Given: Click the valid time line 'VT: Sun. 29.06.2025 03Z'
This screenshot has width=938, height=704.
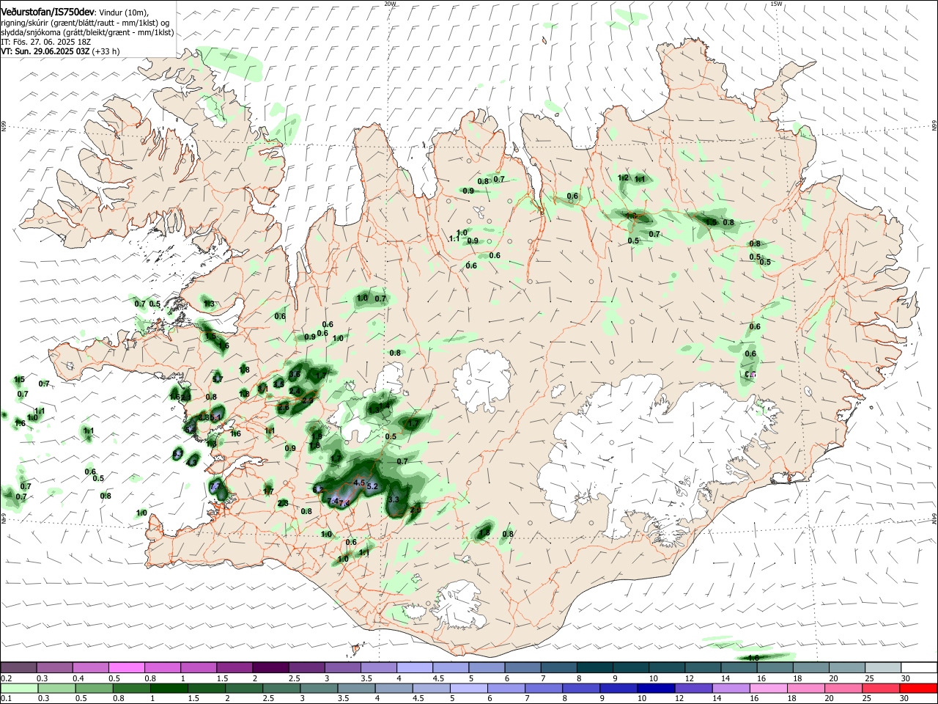Looking at the screenshot, I should coord(44,52).
